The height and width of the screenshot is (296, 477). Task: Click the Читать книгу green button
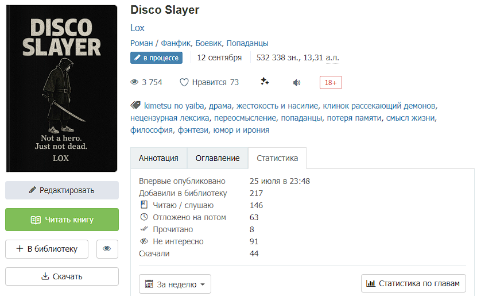62,220
